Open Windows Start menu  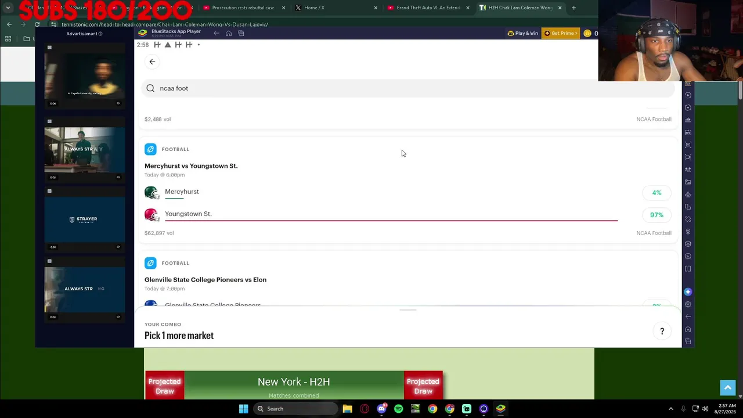pyautogui.click(x=244, y=409)
